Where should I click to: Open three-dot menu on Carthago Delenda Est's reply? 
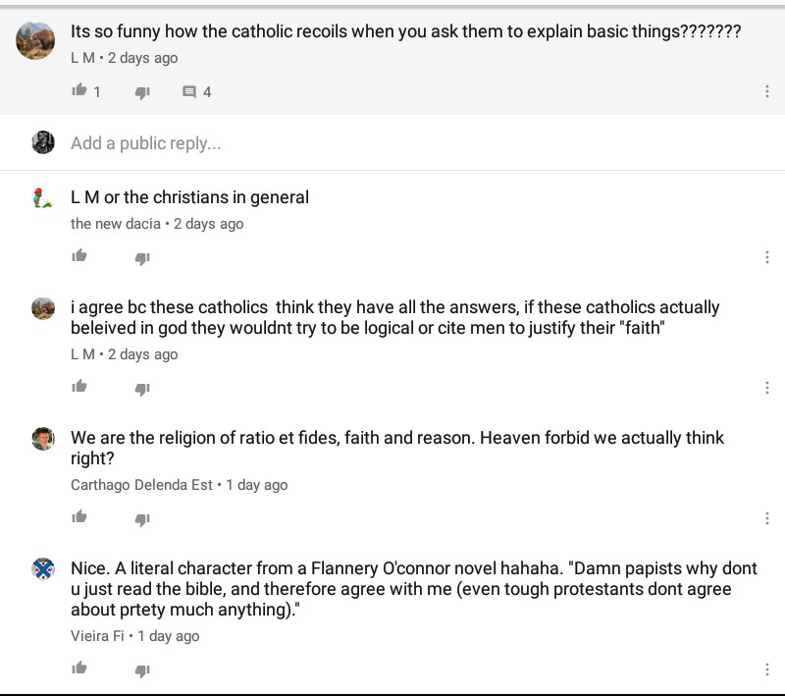[767, 518]
